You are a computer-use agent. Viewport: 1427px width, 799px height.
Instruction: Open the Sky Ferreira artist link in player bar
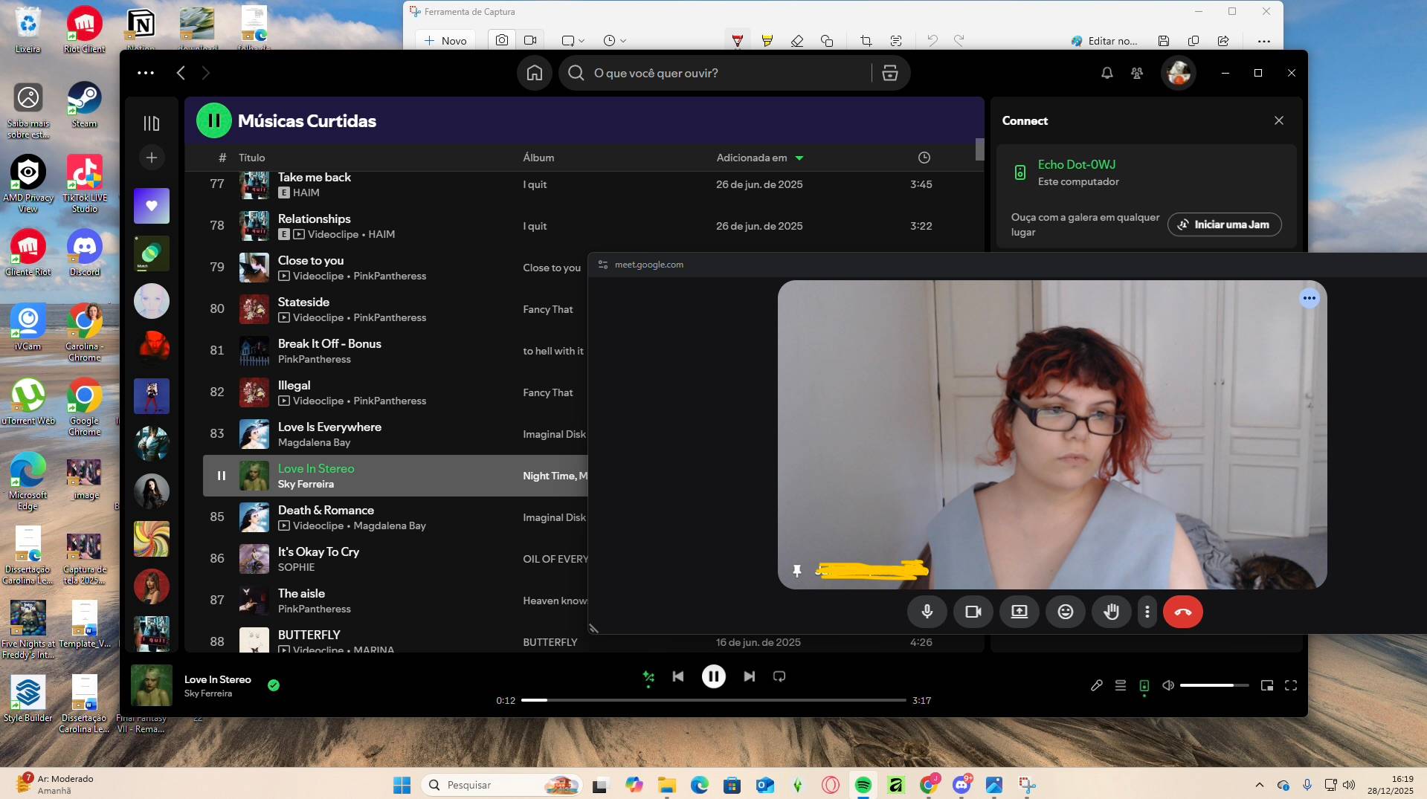click(x=208, y=693)
